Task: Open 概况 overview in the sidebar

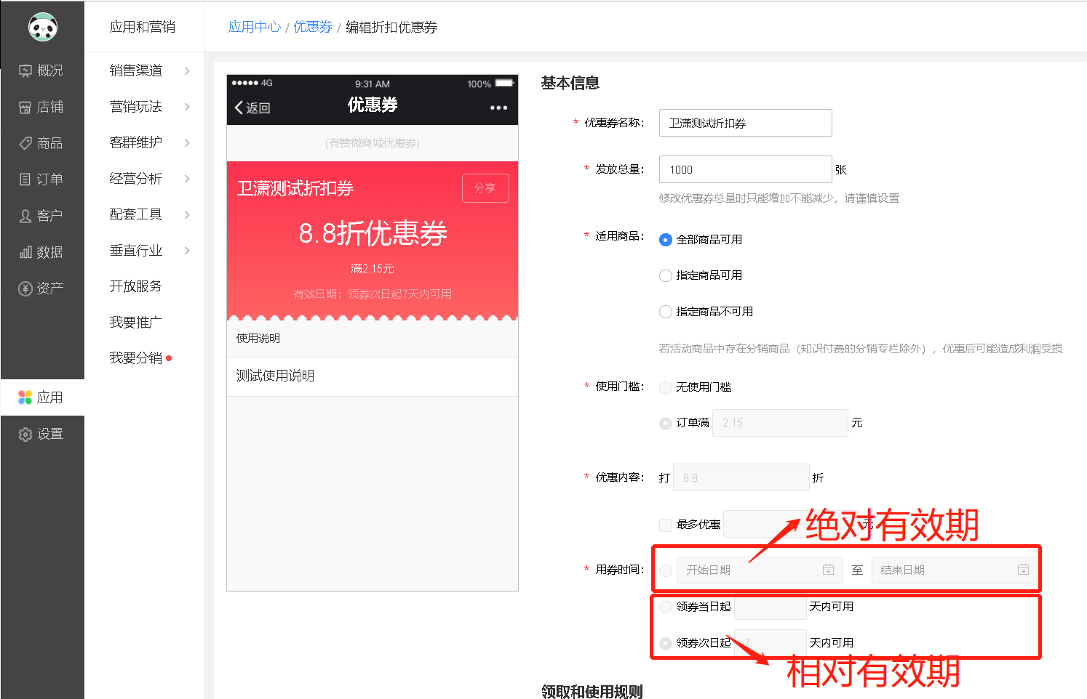Action: 41,70
